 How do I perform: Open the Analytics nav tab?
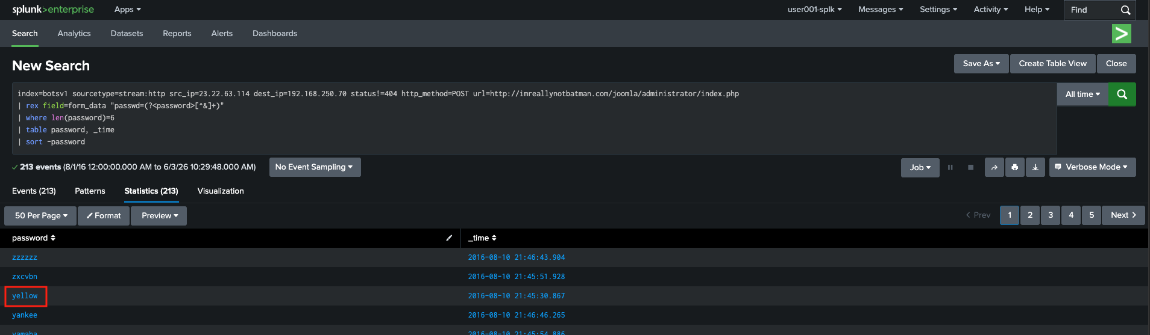74,34
